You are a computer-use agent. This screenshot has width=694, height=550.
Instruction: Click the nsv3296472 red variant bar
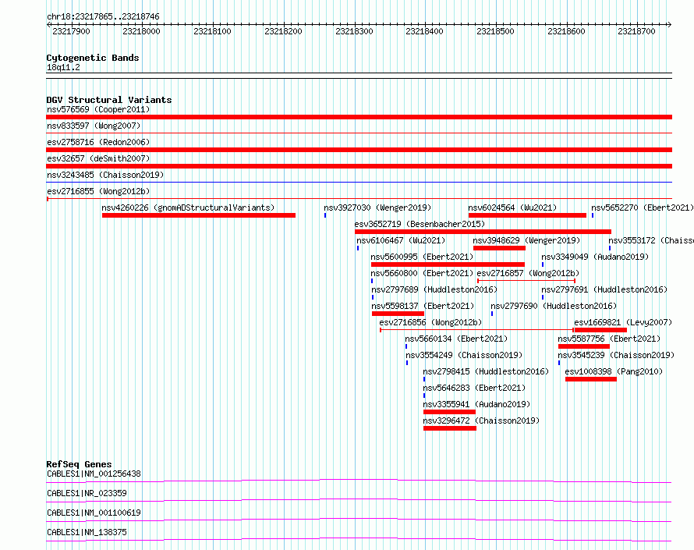[x=450, y=428]
